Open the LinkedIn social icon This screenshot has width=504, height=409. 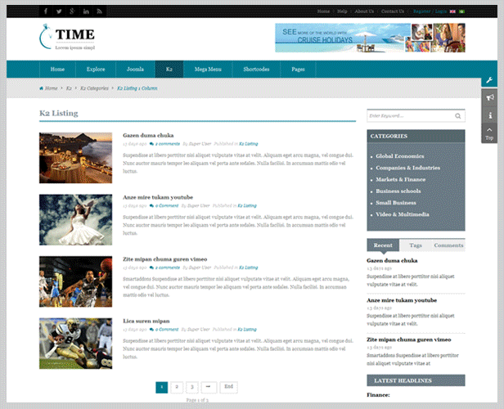click(x=85, y=11)
